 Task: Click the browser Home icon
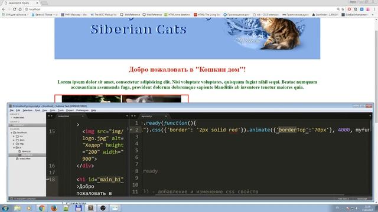coord(20,9)
